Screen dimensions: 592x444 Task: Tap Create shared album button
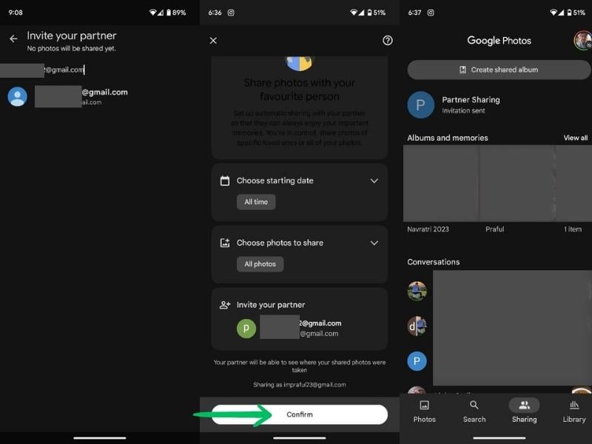(499, 70)
